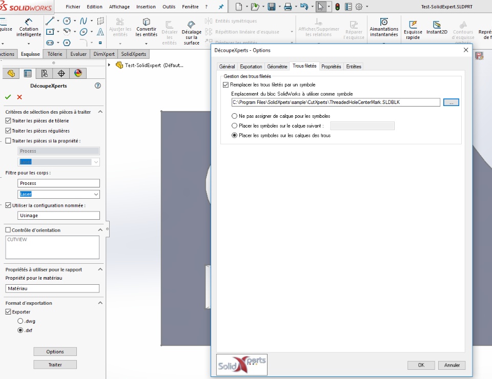492x379 pixels.
Task: Click Décalage sur la surface tool
Action: (191, 33)
